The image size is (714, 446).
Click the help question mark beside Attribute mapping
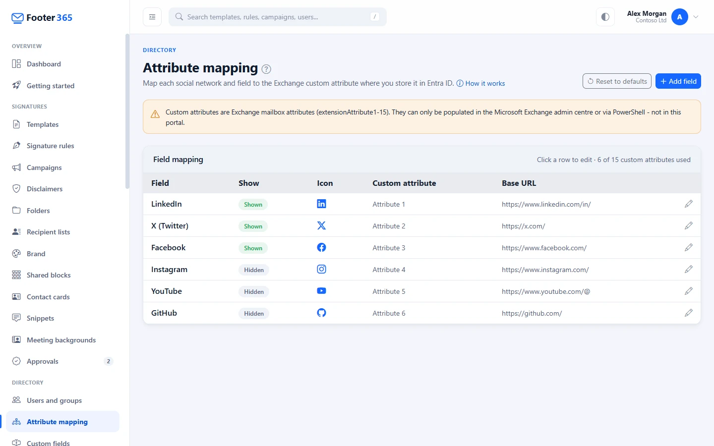[x=266, y=69]
